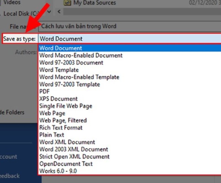Viewport: 221px width, 183px height.
Task: Select Word 97-2003 Template option
Action: click(x=130, y=84)
